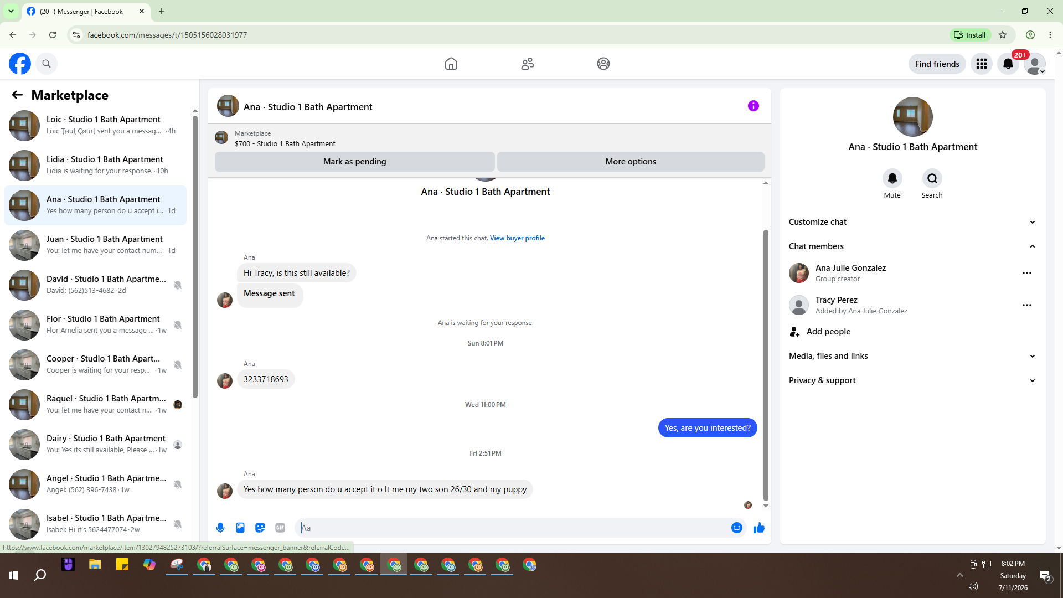Click the voice clip microphone icon
The image size is (1063, 598).
[x=220, y=528]
